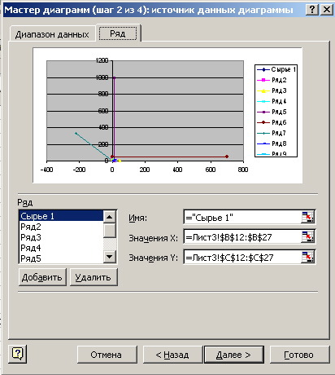Click the Удалить button

tap(94, 277)
